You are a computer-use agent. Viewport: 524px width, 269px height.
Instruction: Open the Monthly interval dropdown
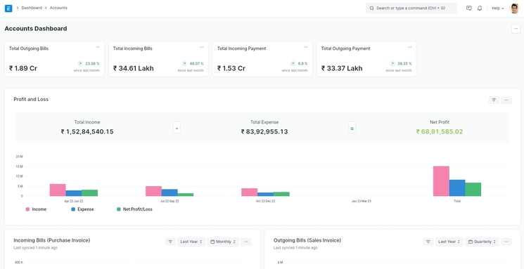click(223, 242)
